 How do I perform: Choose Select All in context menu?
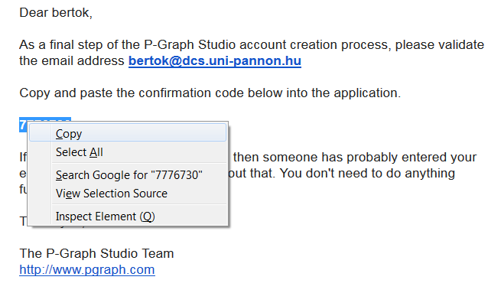(x=128, y=152)
